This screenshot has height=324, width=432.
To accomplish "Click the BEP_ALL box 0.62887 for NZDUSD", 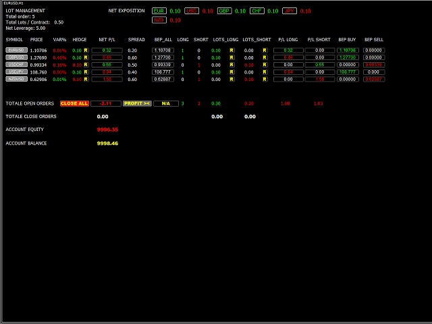I will (x=163, y=79).
